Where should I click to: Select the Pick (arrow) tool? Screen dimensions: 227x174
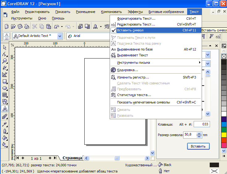5,47
